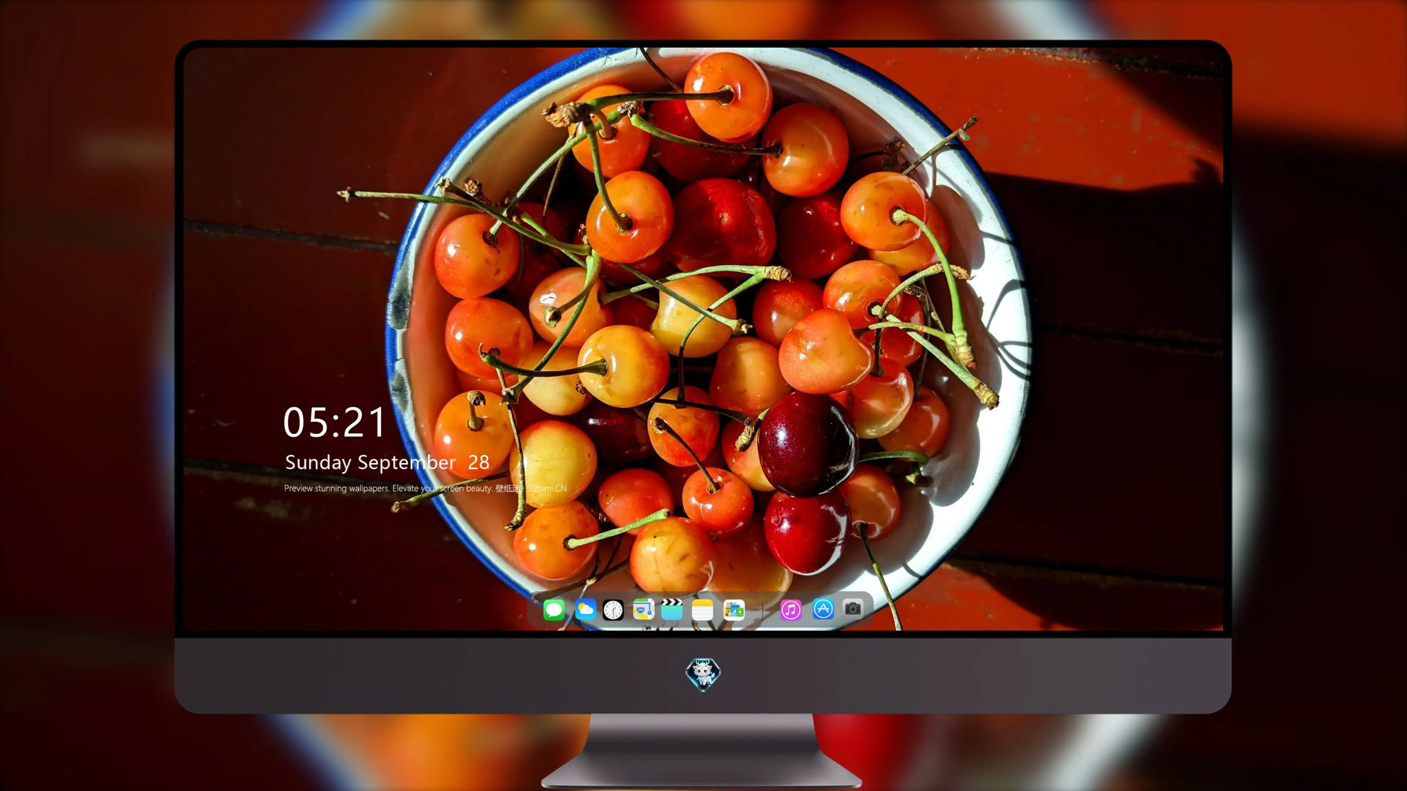This screenshot has height=791, width=1407.
Task: Open the colorful cards app icon in the dock
Action: 734,610
